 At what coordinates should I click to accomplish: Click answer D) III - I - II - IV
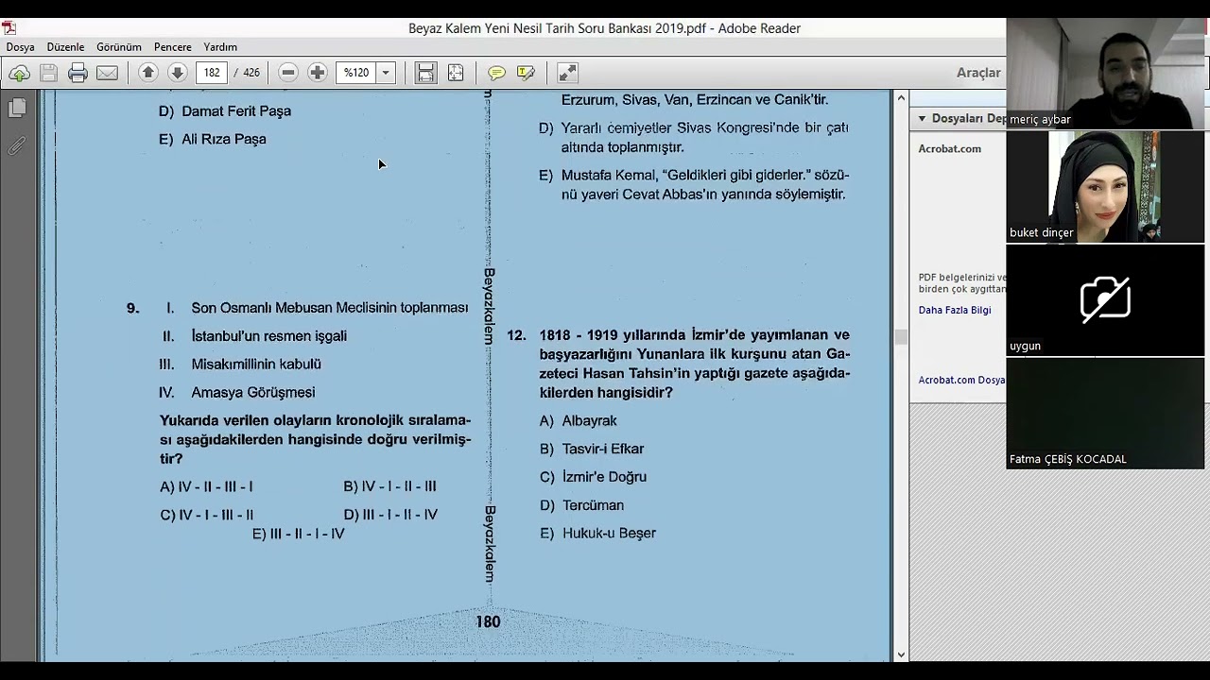[390, 515]
